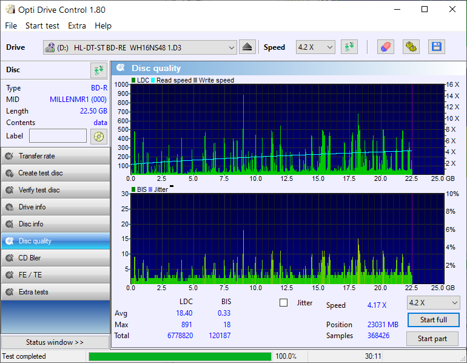
Task: Click the LDC average value 18.40
Action: click(184, 313)
